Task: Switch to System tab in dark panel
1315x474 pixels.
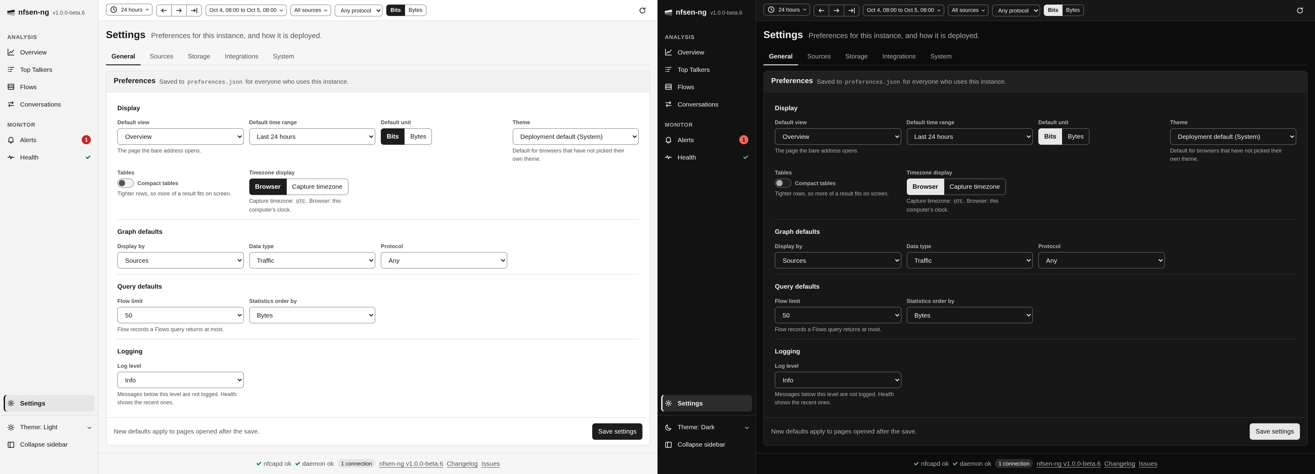Action: point(941,56)
